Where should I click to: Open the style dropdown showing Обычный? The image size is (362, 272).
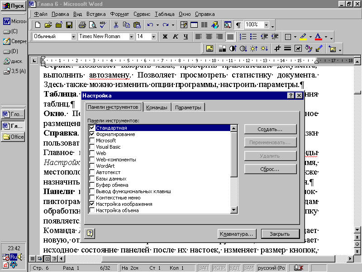click(74, 37)
